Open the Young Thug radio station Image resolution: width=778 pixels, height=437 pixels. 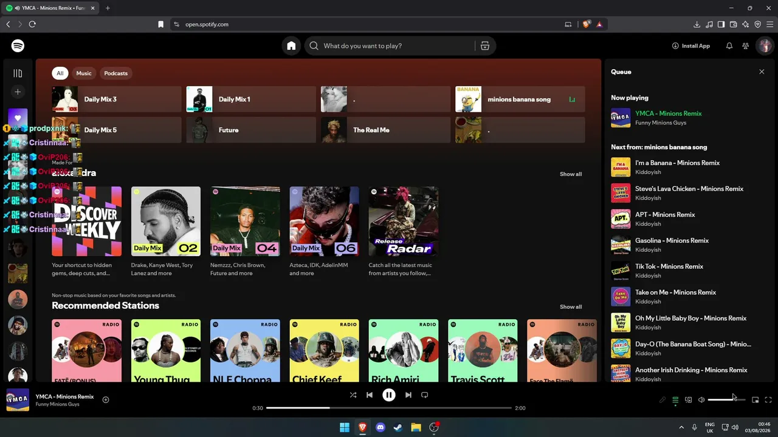point(166,351)
